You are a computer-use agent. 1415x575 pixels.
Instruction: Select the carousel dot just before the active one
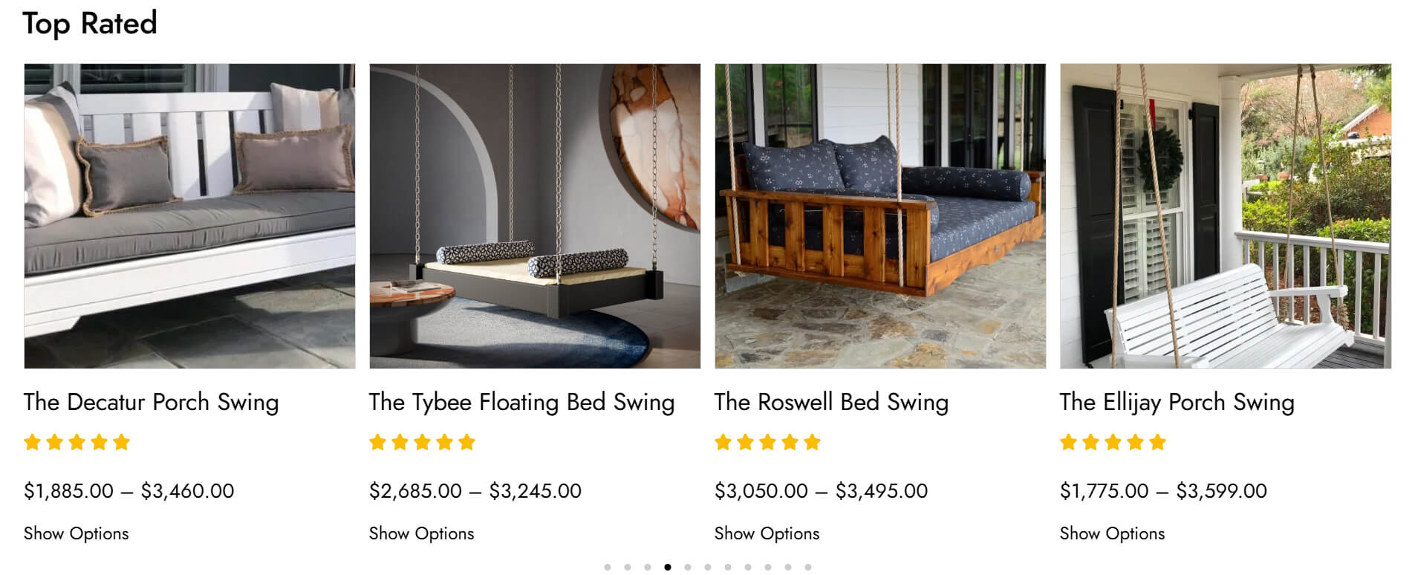[x=648, y=567]
